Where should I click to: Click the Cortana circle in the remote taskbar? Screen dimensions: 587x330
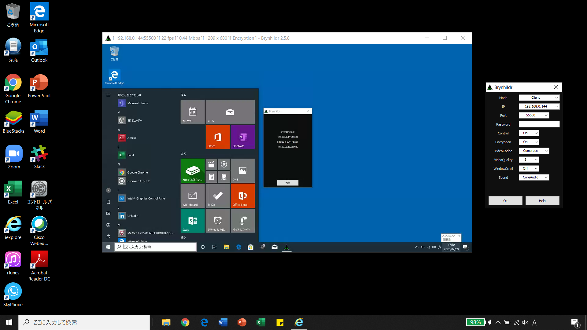pos(203,247)
